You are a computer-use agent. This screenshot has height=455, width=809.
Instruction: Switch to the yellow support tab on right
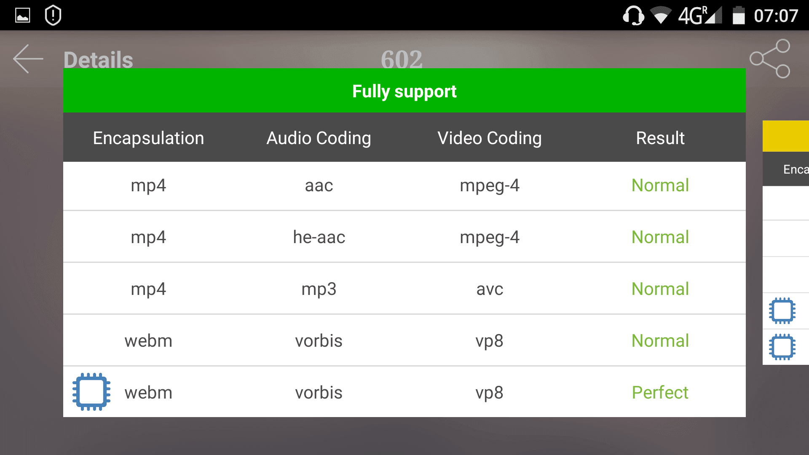coord(786,136)
